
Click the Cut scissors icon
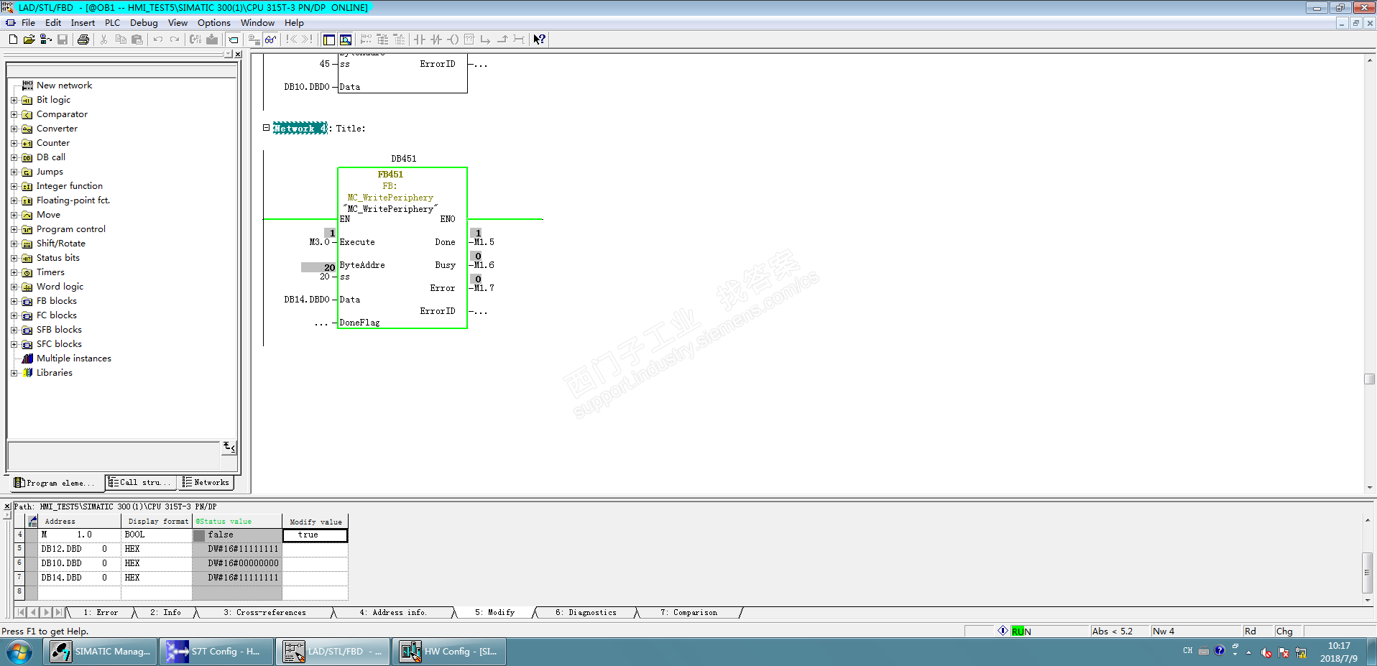click(x=104, y=40)
